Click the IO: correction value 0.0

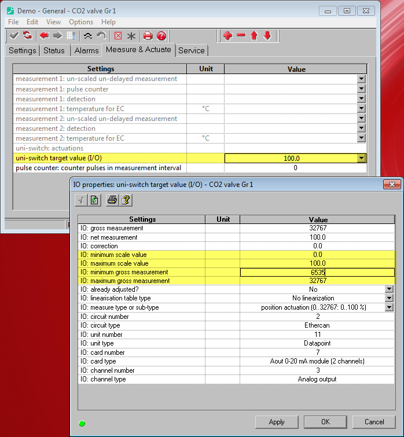(318, 246)
